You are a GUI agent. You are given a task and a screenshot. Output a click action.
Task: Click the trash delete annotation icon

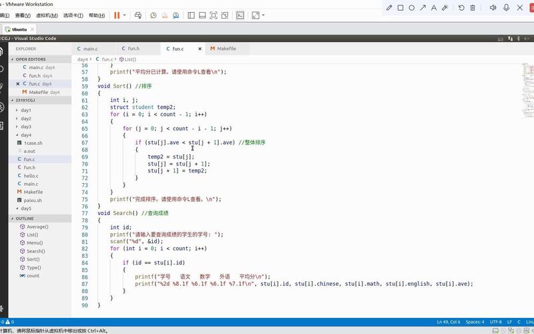(473, 7)
